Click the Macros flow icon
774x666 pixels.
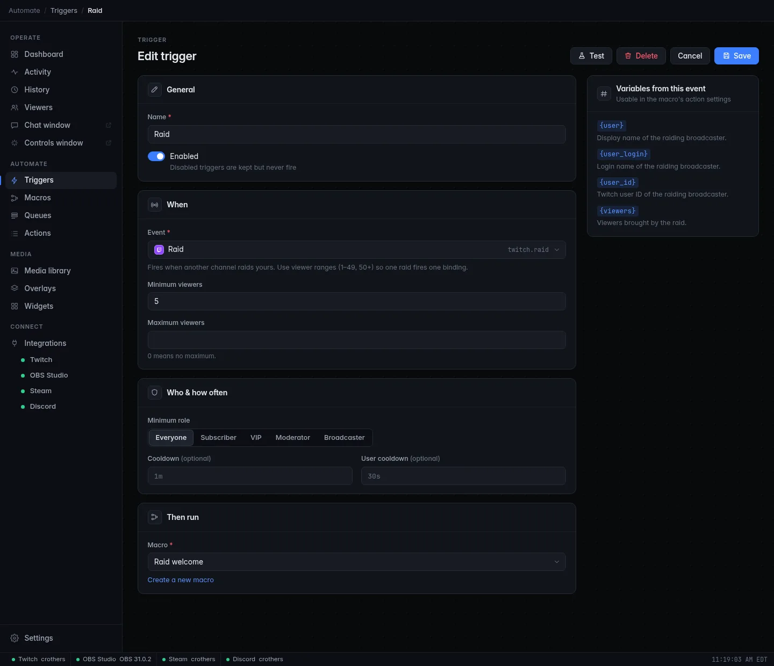pyautogui.click(x=15, y=198)
